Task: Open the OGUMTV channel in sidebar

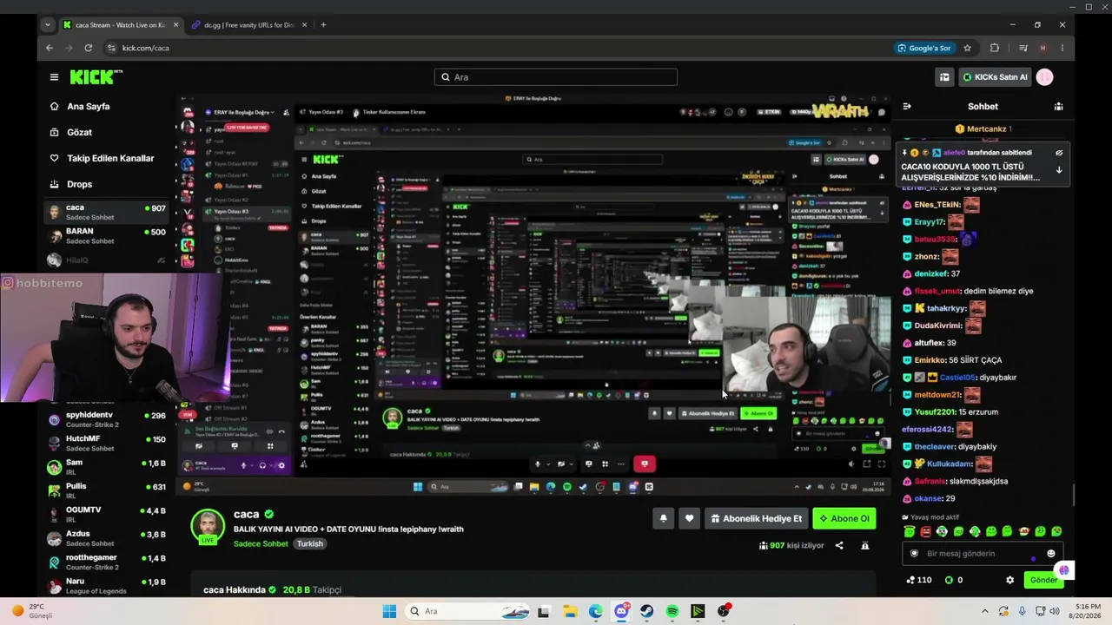Action: (x=107, y=515)
